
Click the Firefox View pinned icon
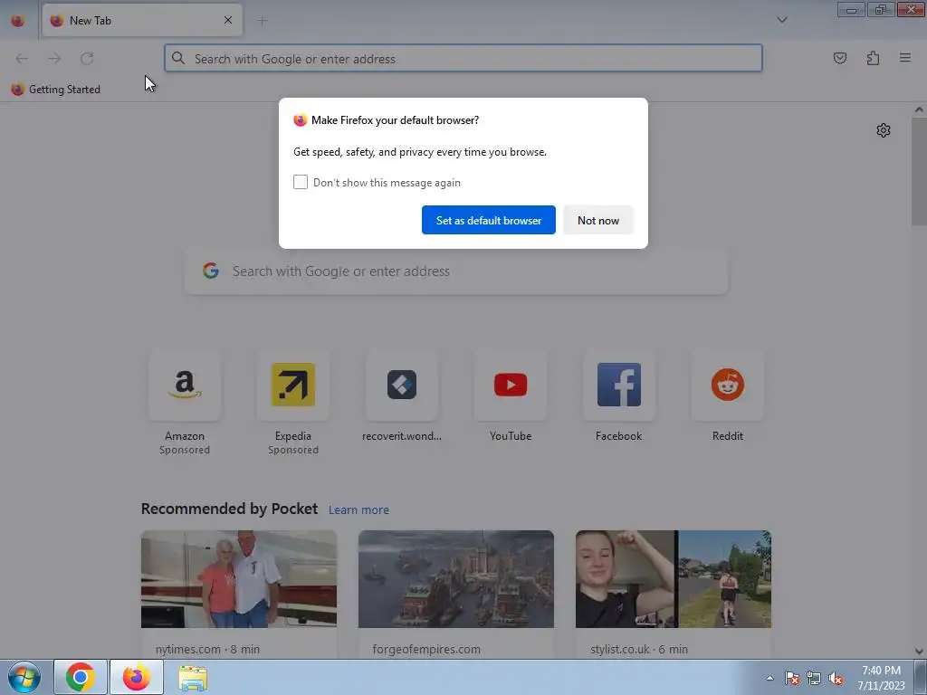pyautogui.click(x=18, y=21)
